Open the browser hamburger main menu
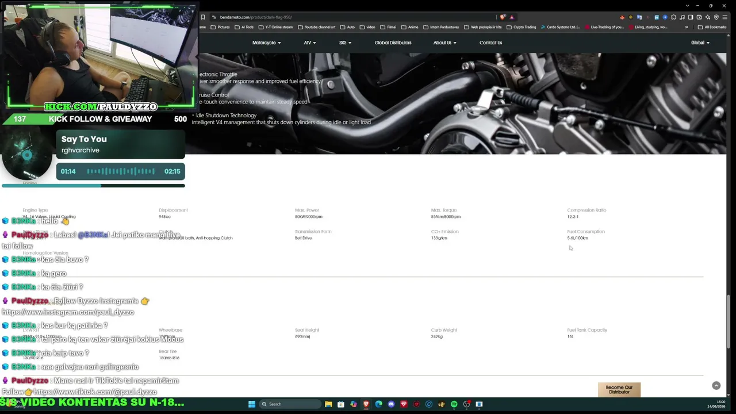Image resolution: width=736 pixels, height=414 pixels. click(x=726, y=17)
